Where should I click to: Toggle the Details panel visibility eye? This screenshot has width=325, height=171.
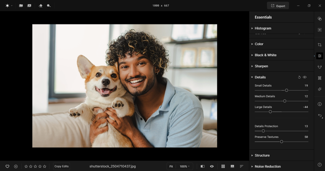pyautogui.click(x=305, y=77)
